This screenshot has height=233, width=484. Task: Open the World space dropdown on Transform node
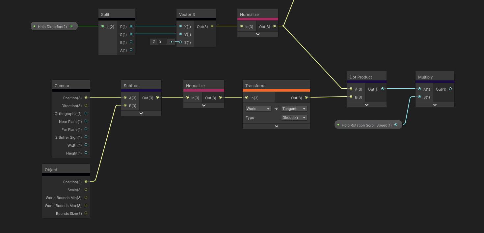pos(258,108)
